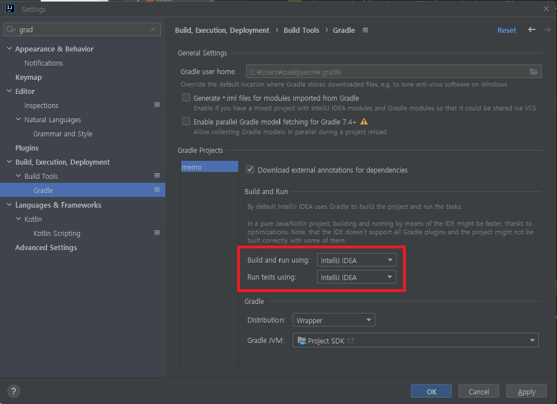
Task: Navigate forward with the right arrow
Action: pos(547,30)
